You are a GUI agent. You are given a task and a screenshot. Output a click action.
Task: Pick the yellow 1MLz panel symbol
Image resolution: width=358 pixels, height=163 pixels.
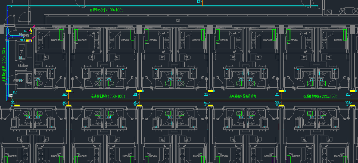[x=29, y=40]
